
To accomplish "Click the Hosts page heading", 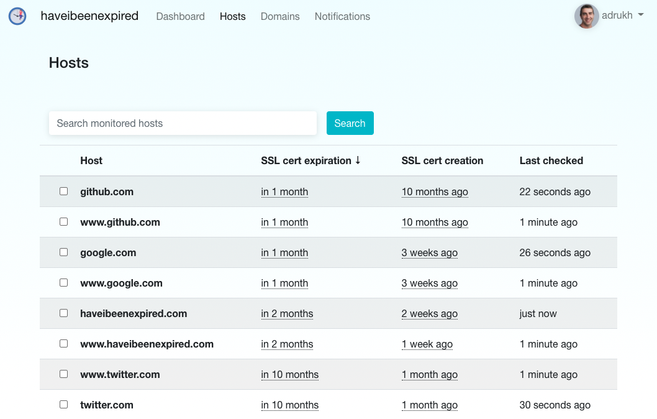I will click(69, 63).
